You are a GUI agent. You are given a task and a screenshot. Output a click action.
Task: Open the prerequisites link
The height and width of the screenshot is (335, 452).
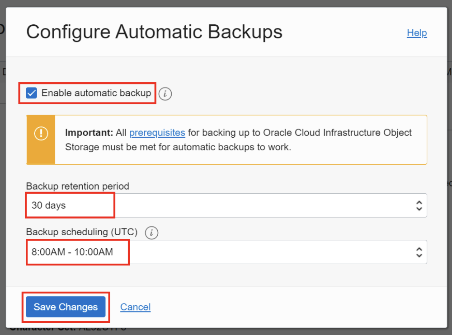pos(157,133)
